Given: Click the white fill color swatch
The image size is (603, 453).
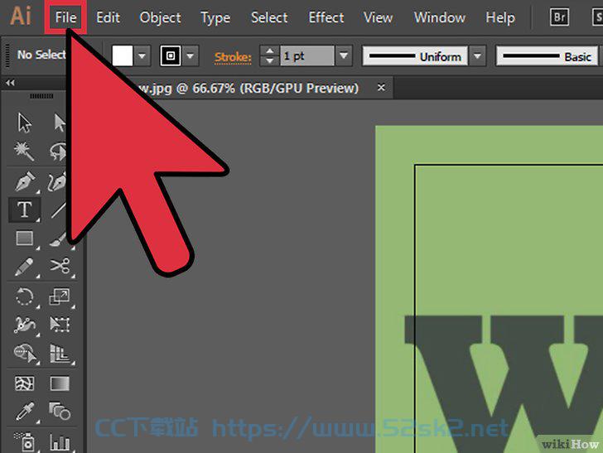Looking at the screenshot, I should (x=123, y=55).
